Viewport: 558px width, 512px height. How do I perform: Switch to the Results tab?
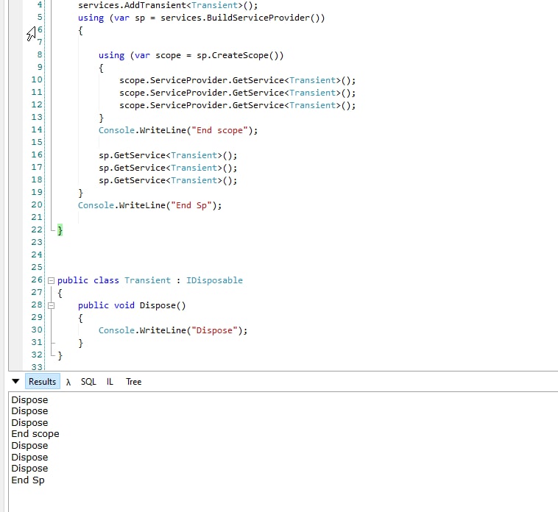pos(43,382)
